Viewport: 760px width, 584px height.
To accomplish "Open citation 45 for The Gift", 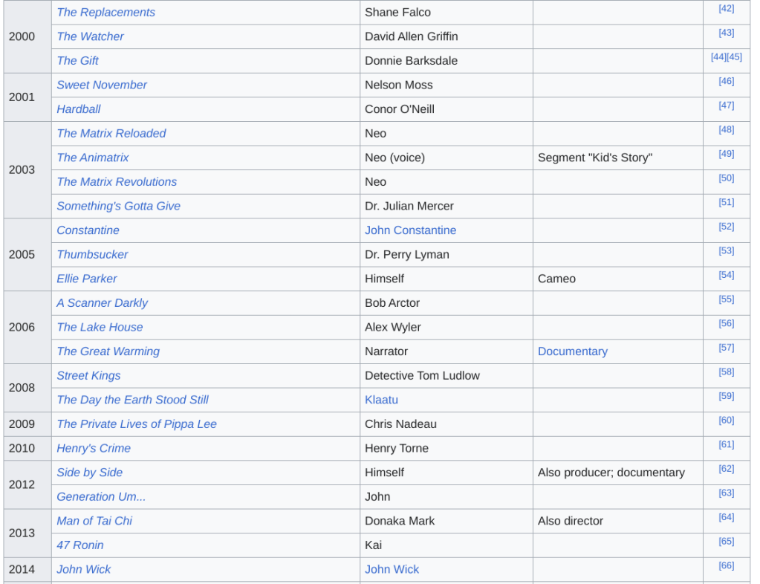I will [x=734, y=57].
